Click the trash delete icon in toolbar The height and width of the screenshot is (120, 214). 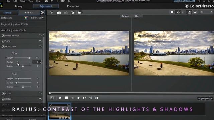73,12
